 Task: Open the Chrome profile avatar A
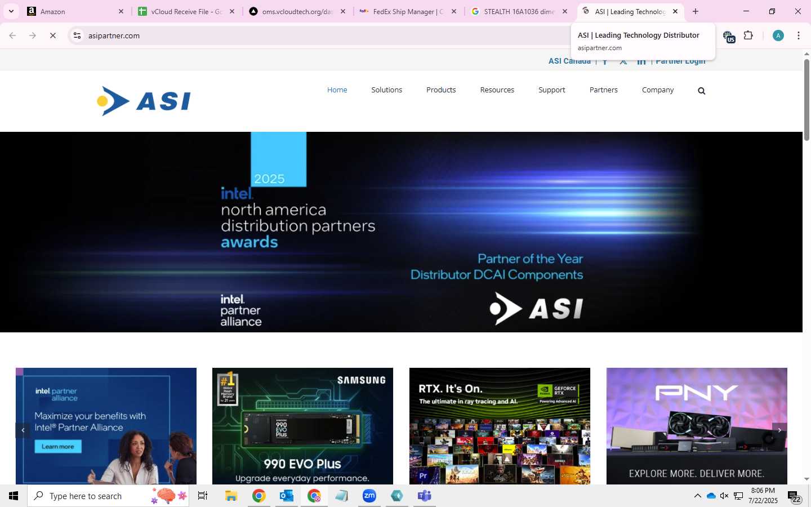coord(778,35)
